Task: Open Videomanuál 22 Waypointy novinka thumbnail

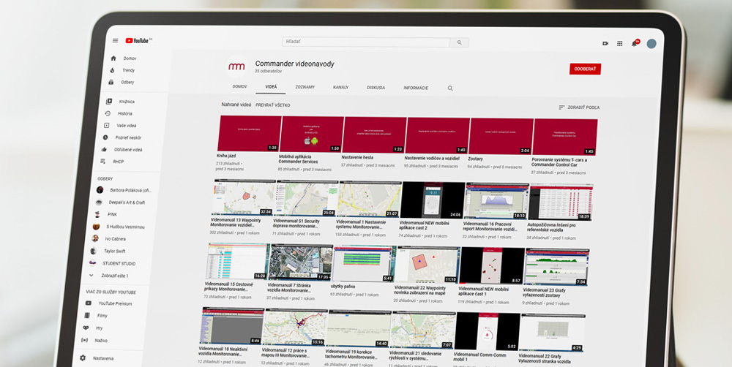Action: (x=427, y=265)
